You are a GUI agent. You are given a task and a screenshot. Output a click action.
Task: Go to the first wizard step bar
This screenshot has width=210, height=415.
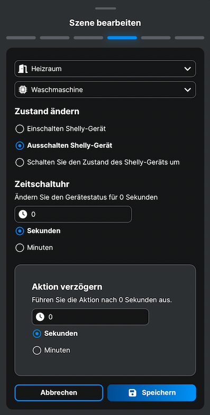21,38
